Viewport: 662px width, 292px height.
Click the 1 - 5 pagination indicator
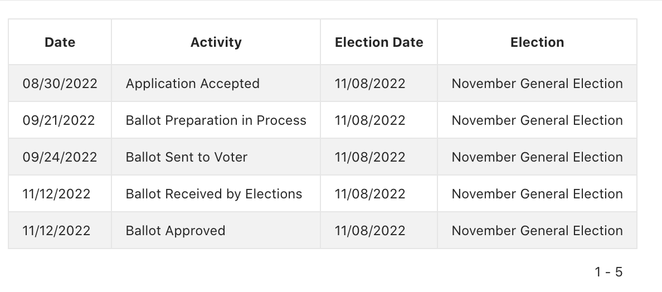(x=609, y=272)
